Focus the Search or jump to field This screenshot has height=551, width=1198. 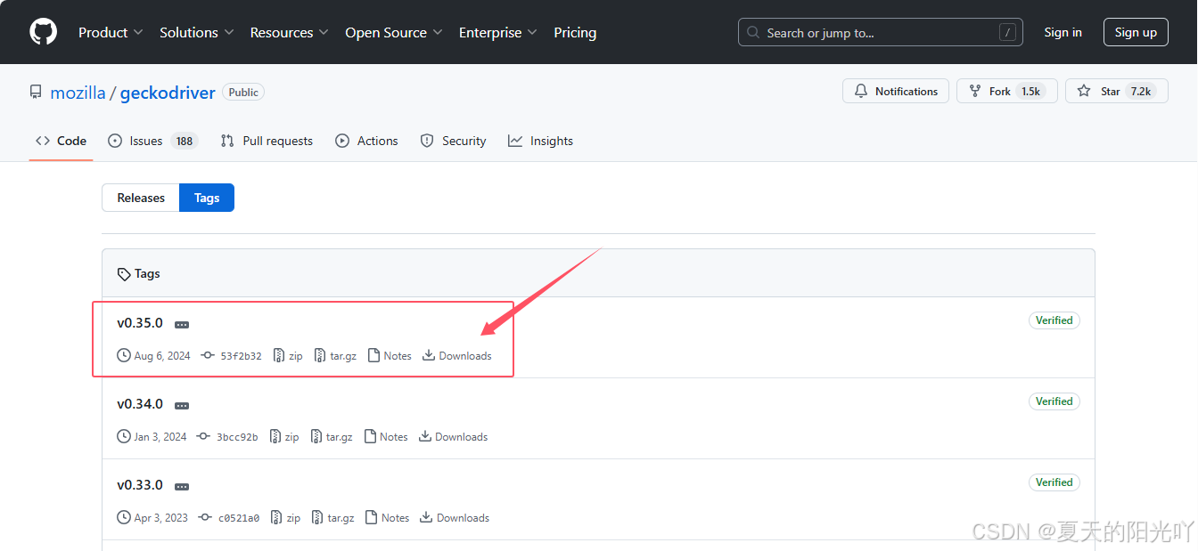click(x=881, y=32)
